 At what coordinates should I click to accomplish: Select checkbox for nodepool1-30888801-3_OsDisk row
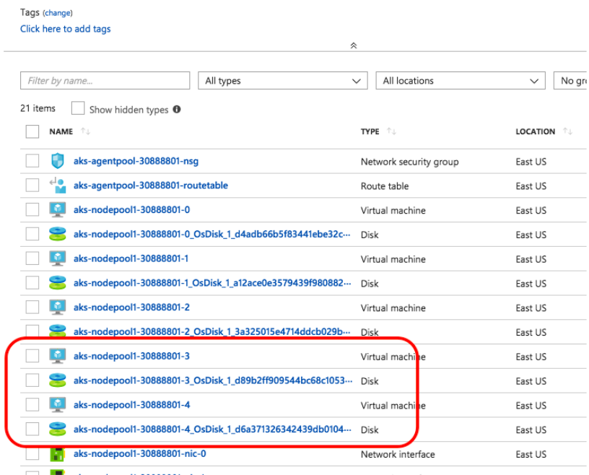[x=32, y=380]
